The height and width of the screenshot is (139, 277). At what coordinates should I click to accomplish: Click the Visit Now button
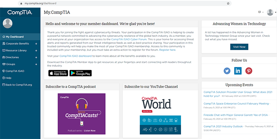239,47
